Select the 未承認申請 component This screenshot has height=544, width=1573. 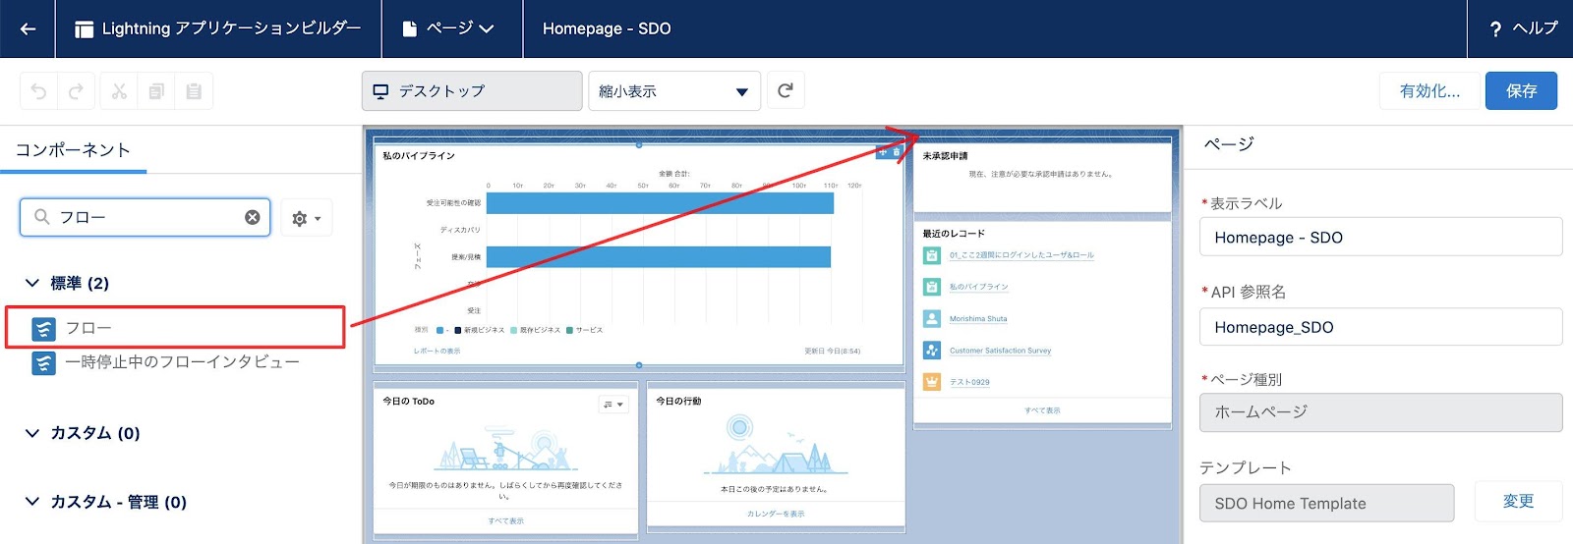(x=1042, y=177)
